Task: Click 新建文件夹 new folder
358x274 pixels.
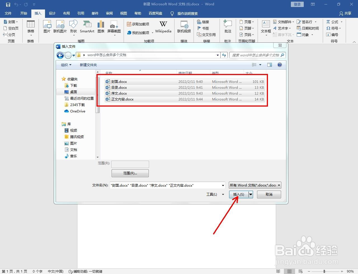Action: click(88, 65)
